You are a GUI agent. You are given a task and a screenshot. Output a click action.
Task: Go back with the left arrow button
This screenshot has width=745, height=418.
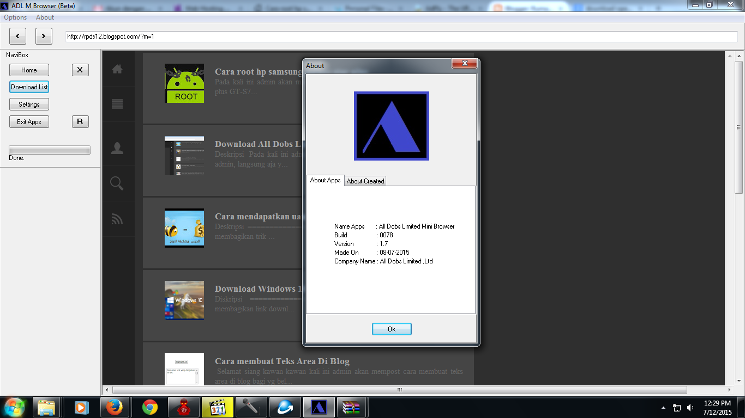point(17,36)
